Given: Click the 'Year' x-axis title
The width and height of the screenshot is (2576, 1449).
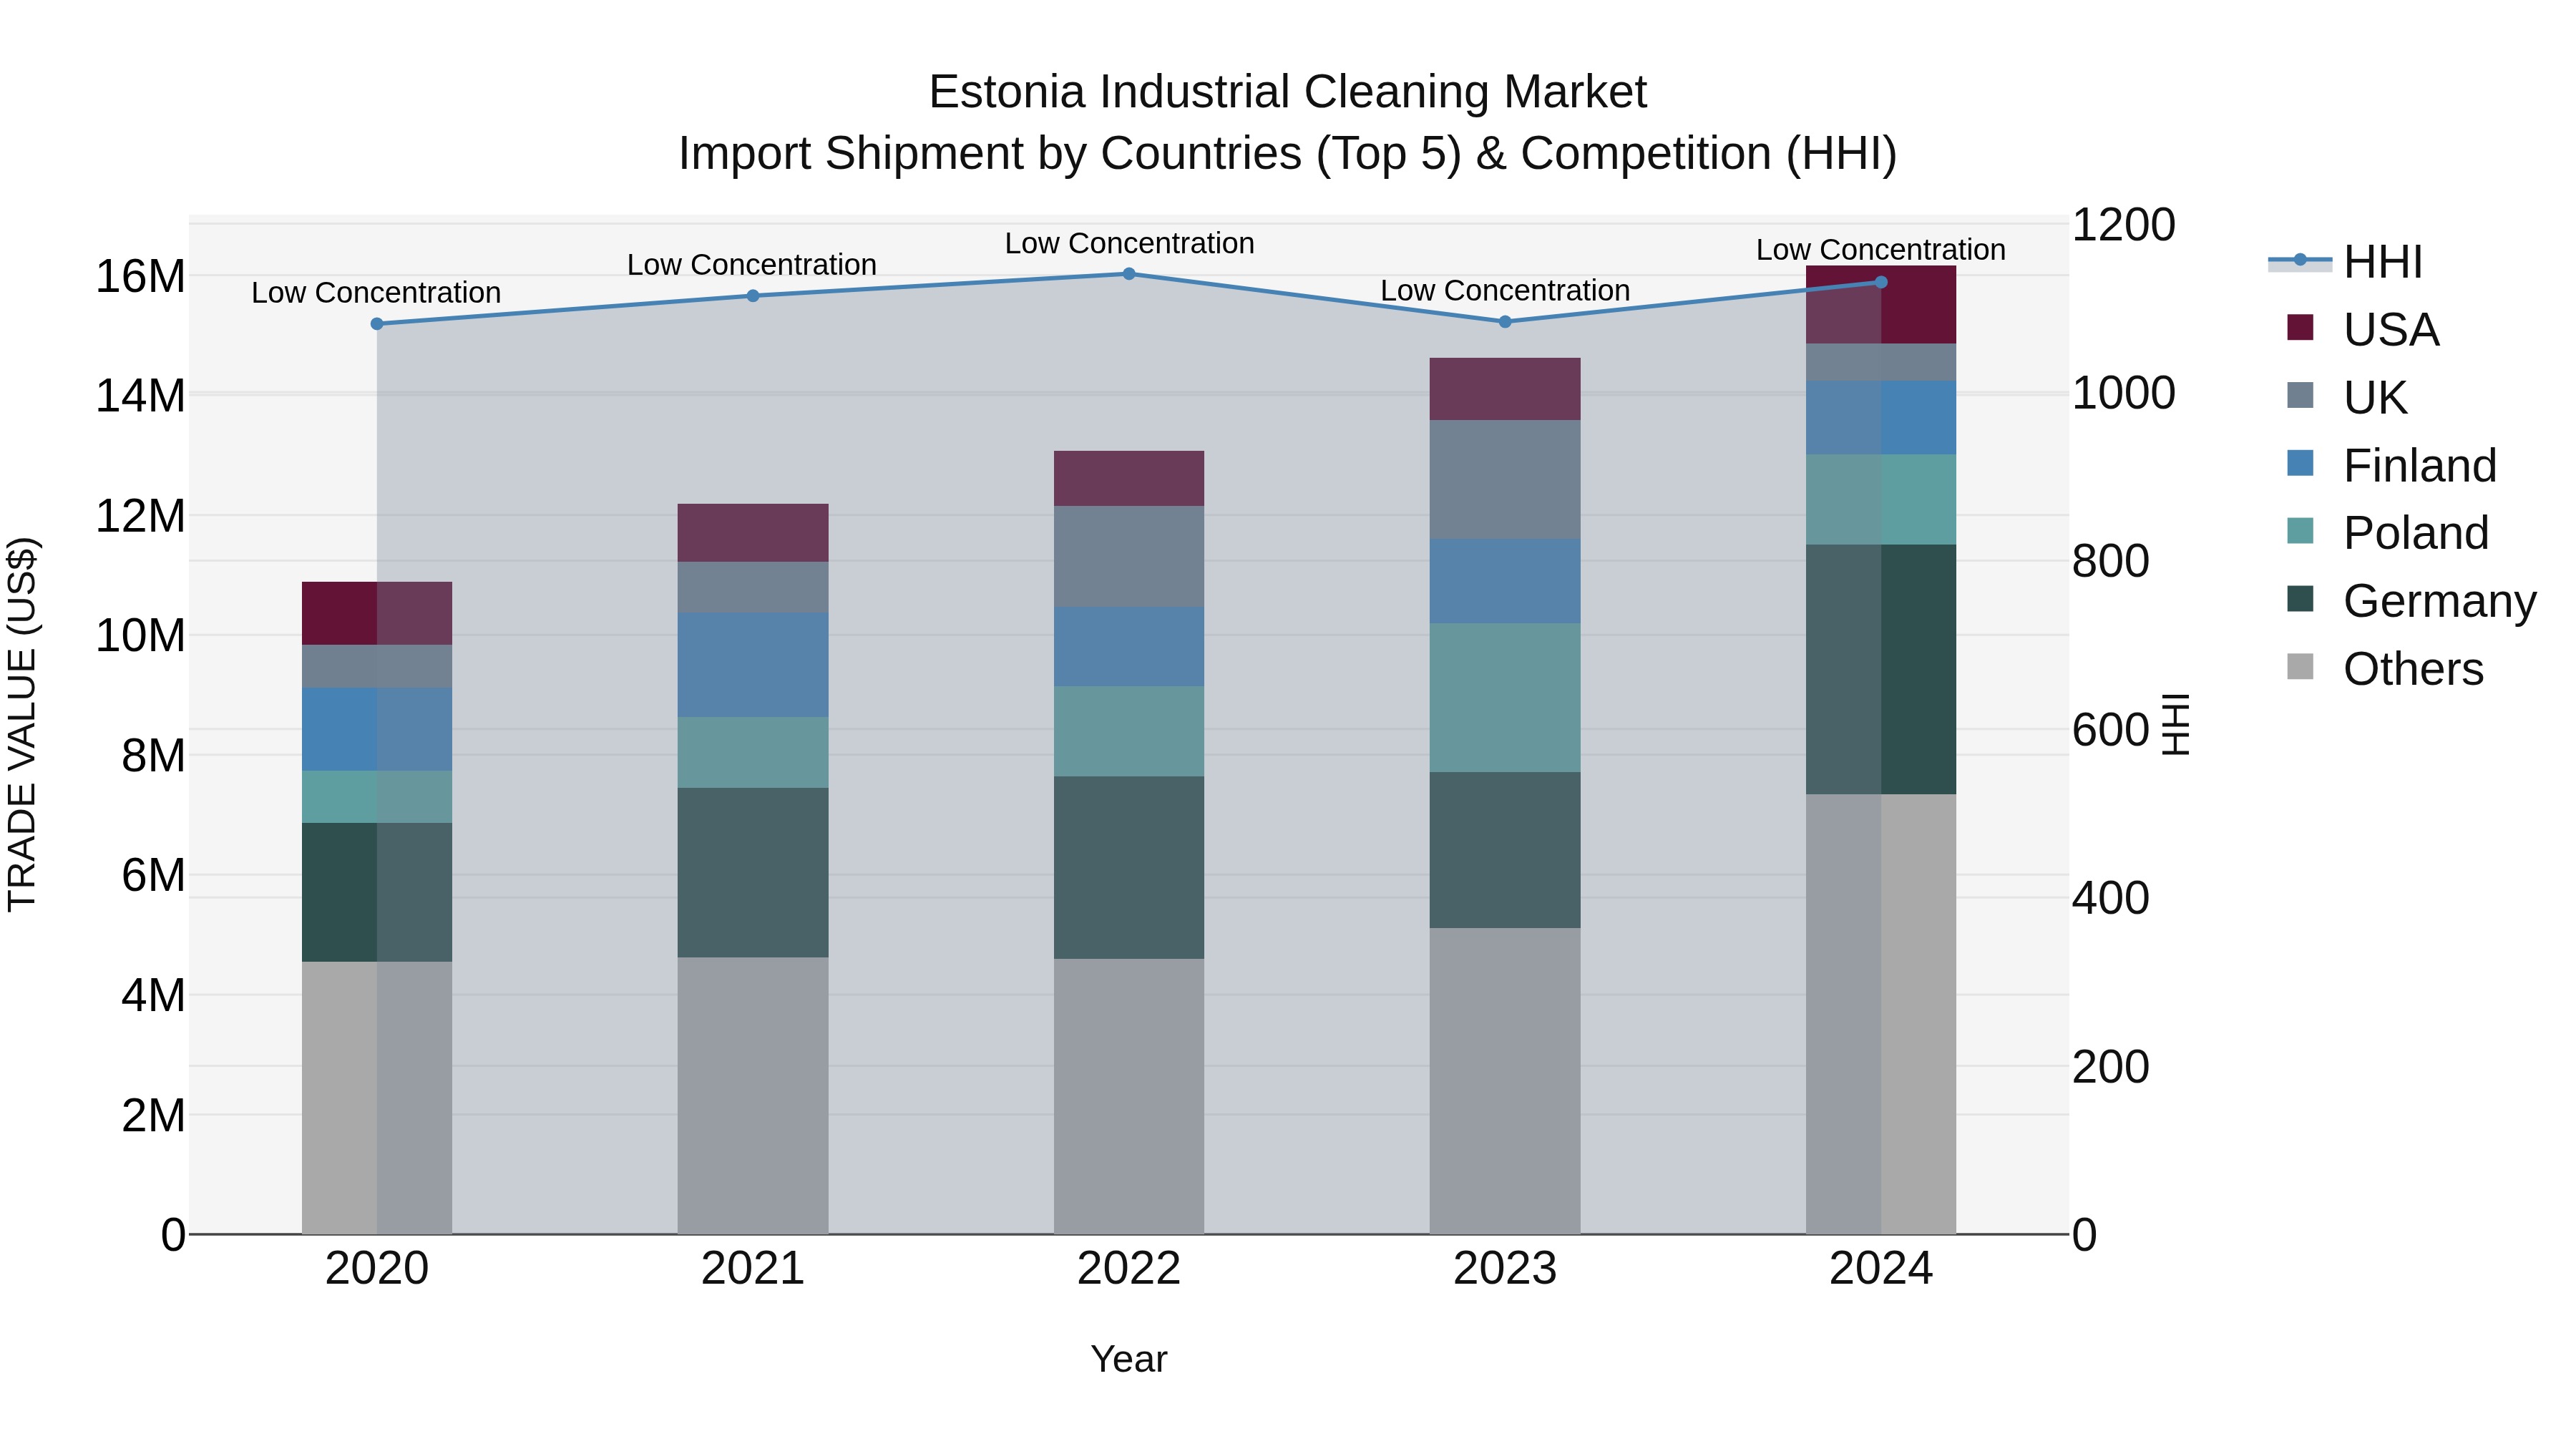Looking at the screenshot, I should click(1129, 1359).
